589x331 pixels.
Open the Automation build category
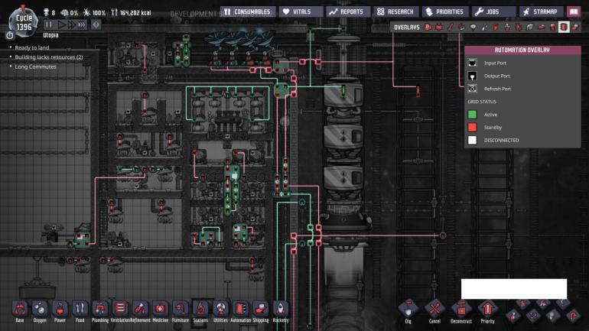tap(241, 310)
